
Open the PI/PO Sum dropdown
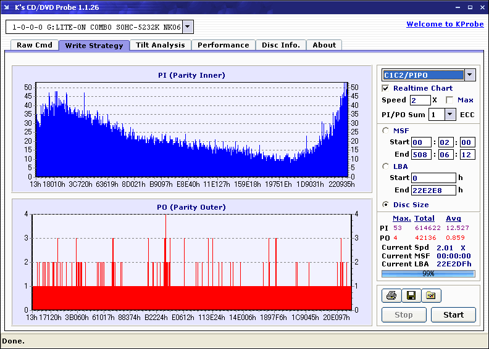click(x=449, y=114)
